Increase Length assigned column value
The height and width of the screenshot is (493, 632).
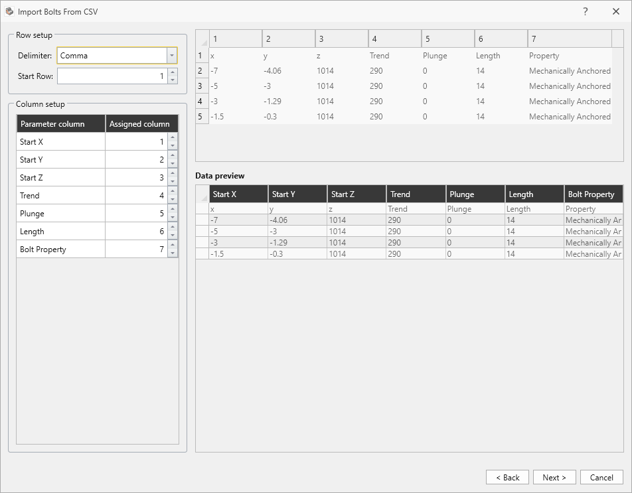click(x=173, y=227)
